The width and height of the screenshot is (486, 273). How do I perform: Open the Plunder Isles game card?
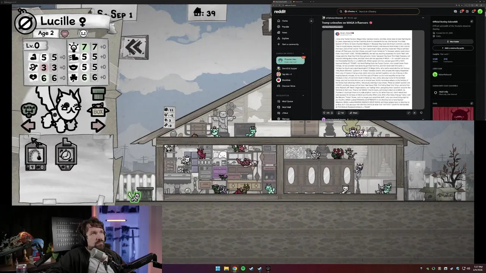(290, 60)
